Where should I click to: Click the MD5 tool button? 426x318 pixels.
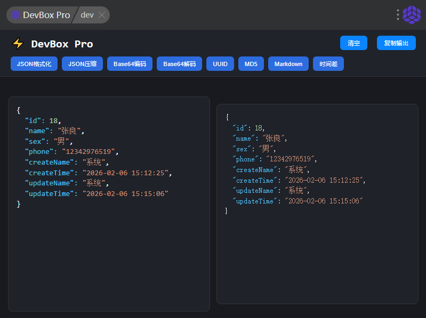pyautogui.click(x=251, y=64)
